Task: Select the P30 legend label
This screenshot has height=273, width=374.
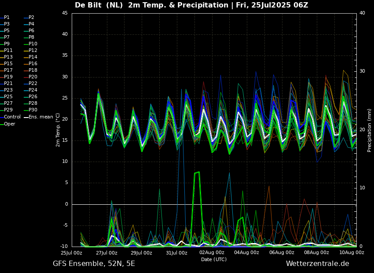Action: click(x=33, y=111)
